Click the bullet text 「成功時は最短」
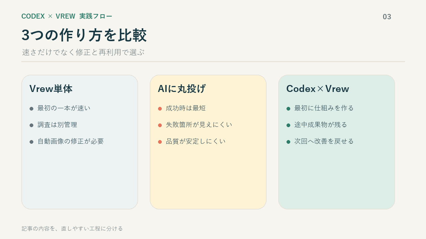 point(186,108)
